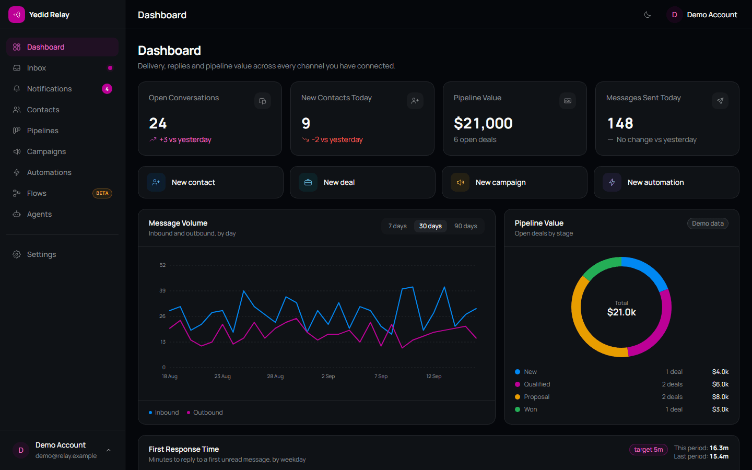The height and width of the screenshot is (470, 752).
Task: Open the Contacts section
Action: (x=63, y=110)
